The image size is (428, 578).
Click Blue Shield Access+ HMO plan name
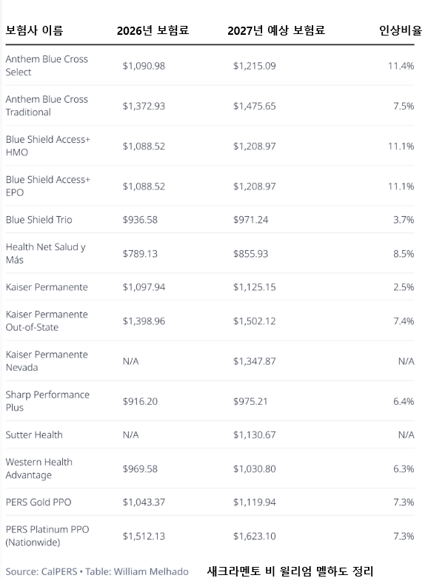[x=48, y=146]
